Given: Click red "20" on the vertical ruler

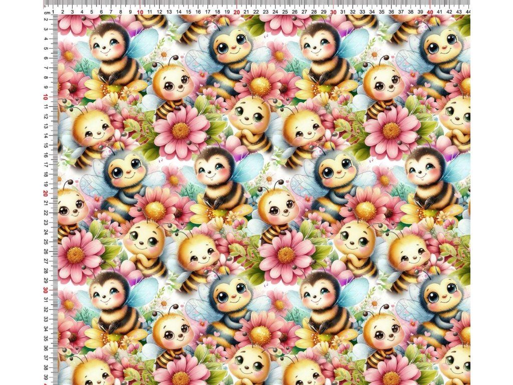Looking at the screenshot, I should (46, 194).
